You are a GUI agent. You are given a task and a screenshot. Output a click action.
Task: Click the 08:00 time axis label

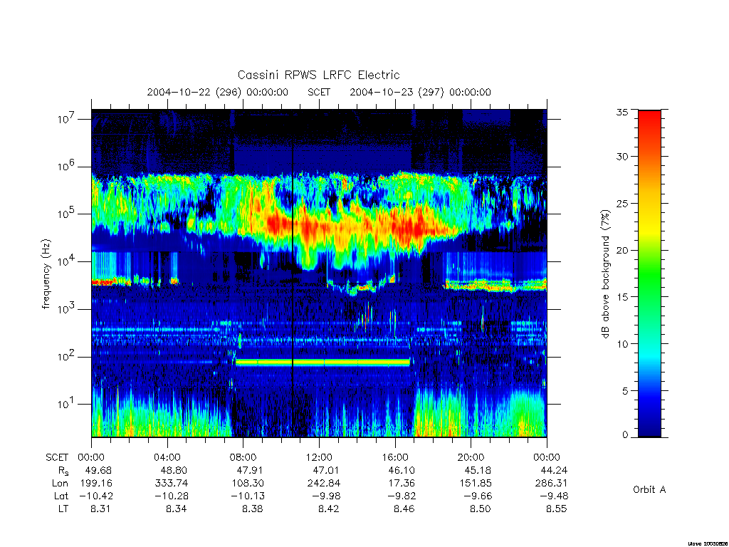[243, 457]
